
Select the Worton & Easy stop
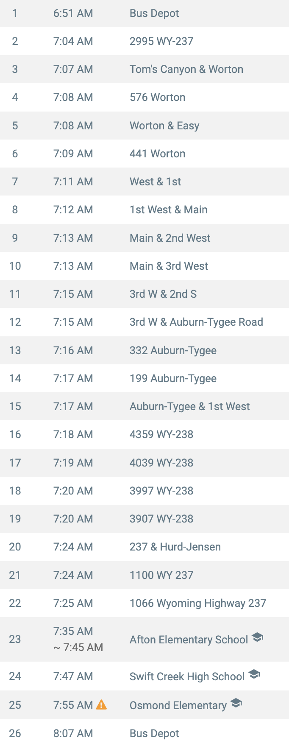pos(144,126)
